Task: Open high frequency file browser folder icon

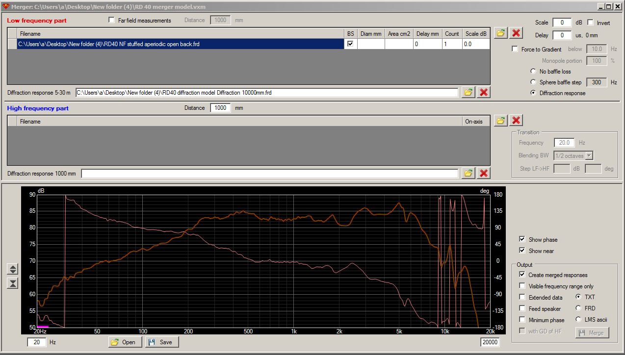Action: point(500,120)
